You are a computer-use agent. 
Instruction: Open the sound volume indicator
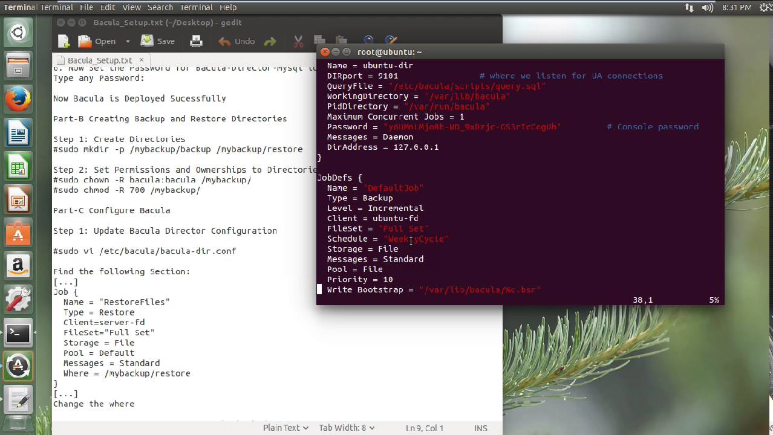tap(707, 7)
